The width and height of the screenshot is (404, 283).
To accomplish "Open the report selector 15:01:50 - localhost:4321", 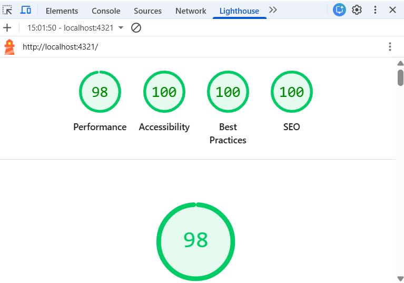I will pyautogui.click(x=75, y=27).
